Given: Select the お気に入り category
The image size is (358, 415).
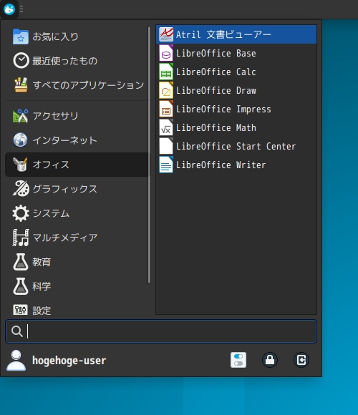Looking at the screenshot, I should [x=77, y=36].
